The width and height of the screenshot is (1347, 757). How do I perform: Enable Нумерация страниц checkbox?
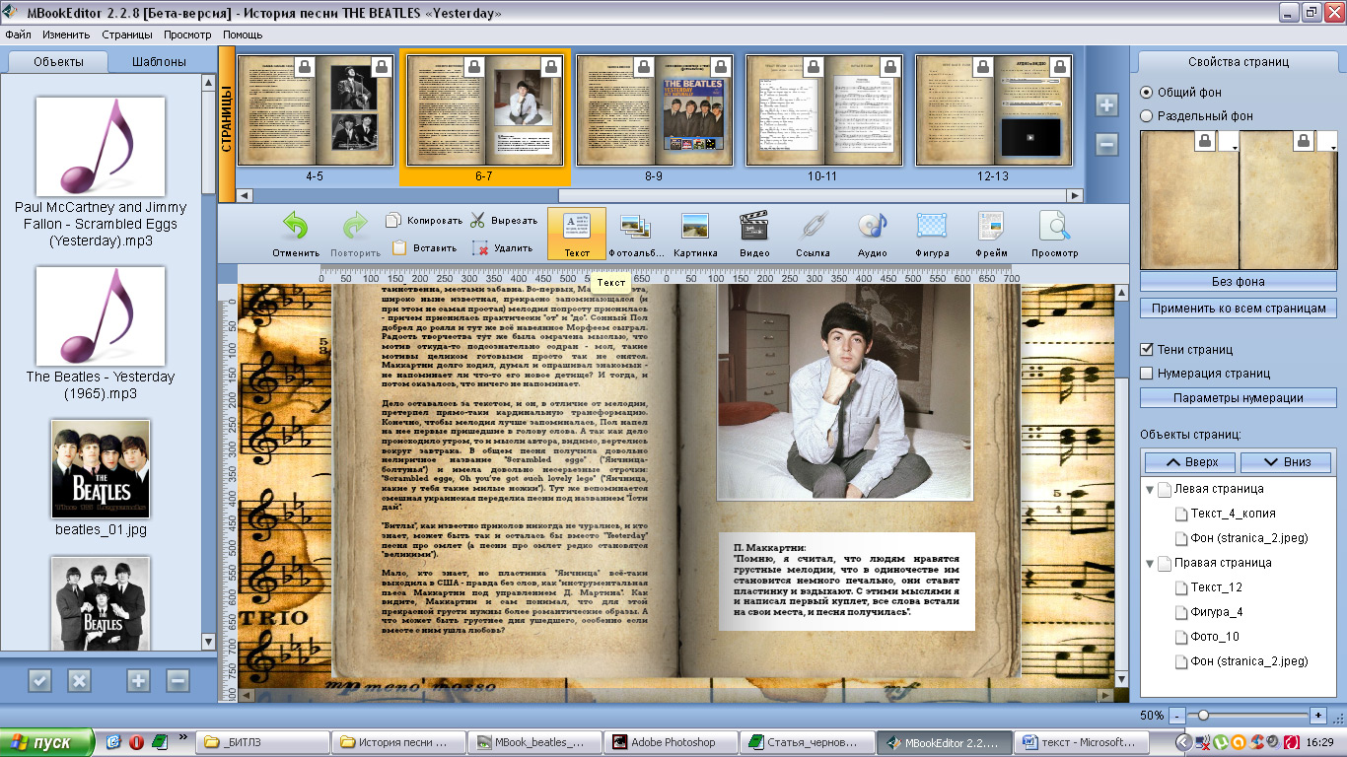pos(1147,373)
